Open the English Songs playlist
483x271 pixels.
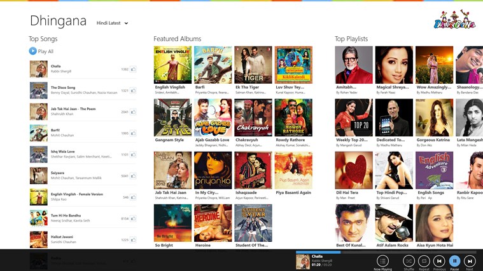tap(435, 170)
